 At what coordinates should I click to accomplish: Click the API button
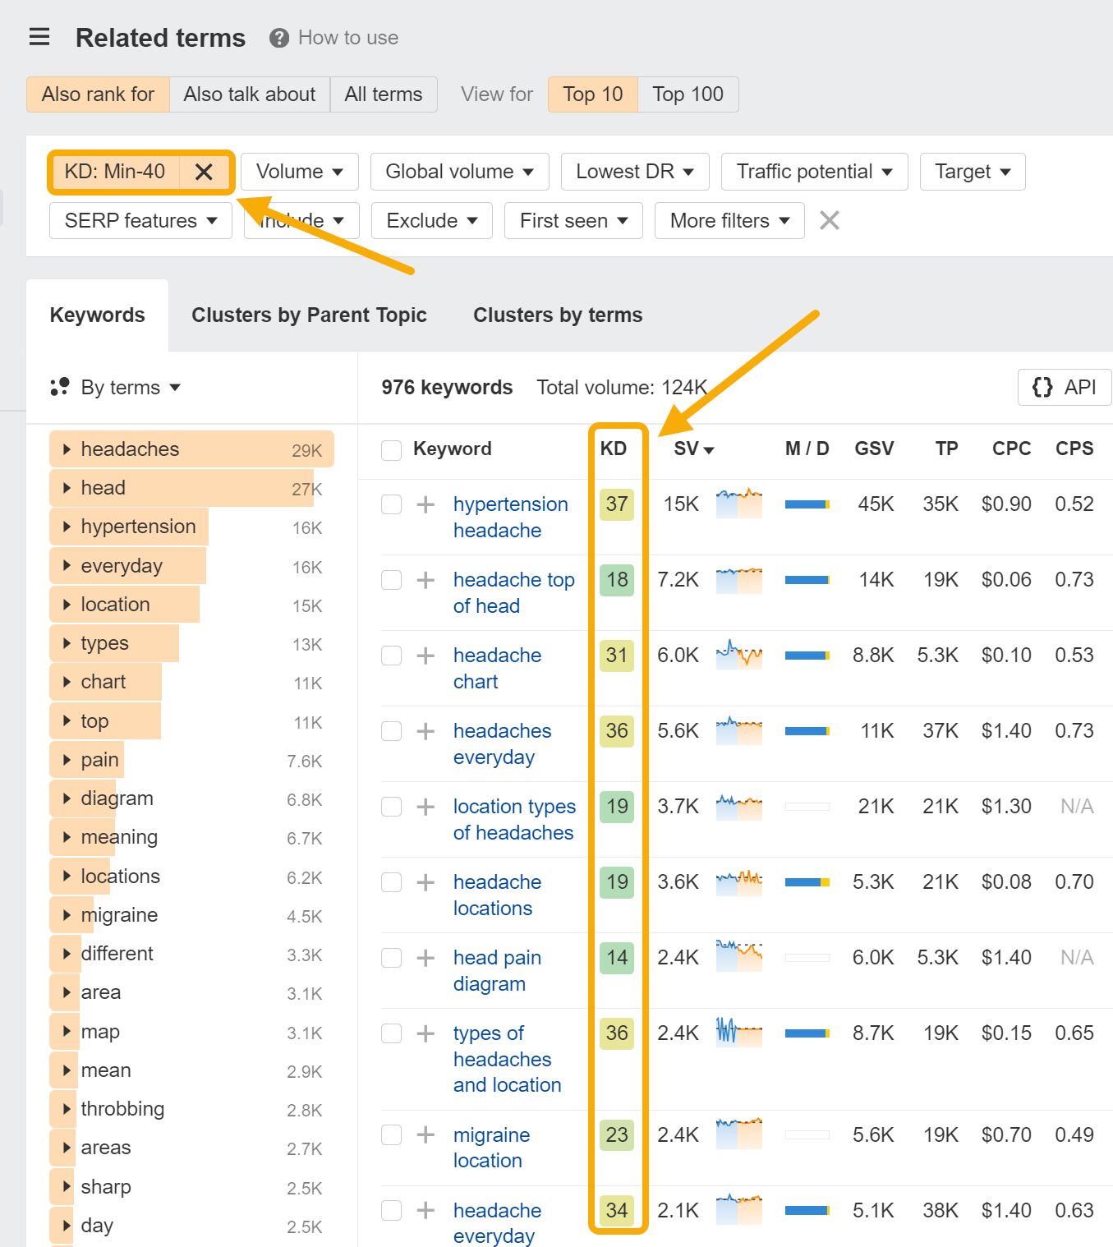pyautogui.click(x=1063, y=387)
